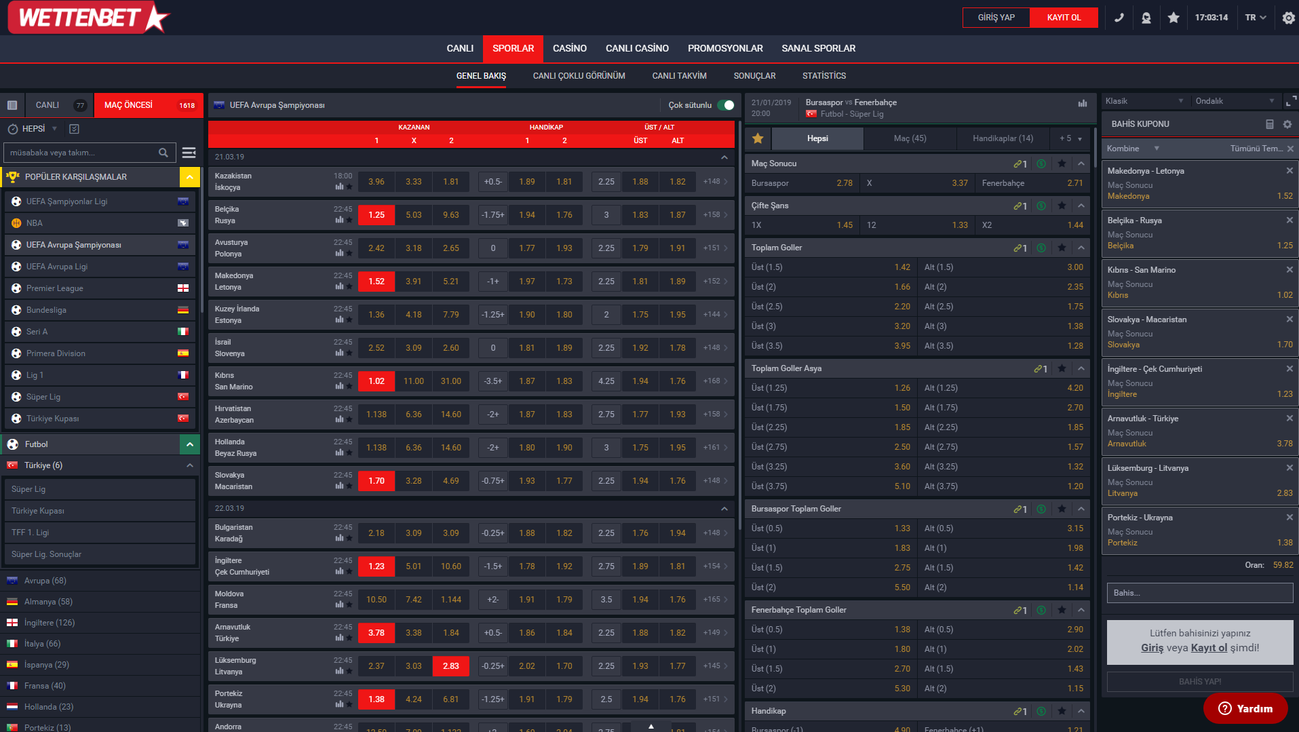Click the Yardım help button

(1245, 708)
